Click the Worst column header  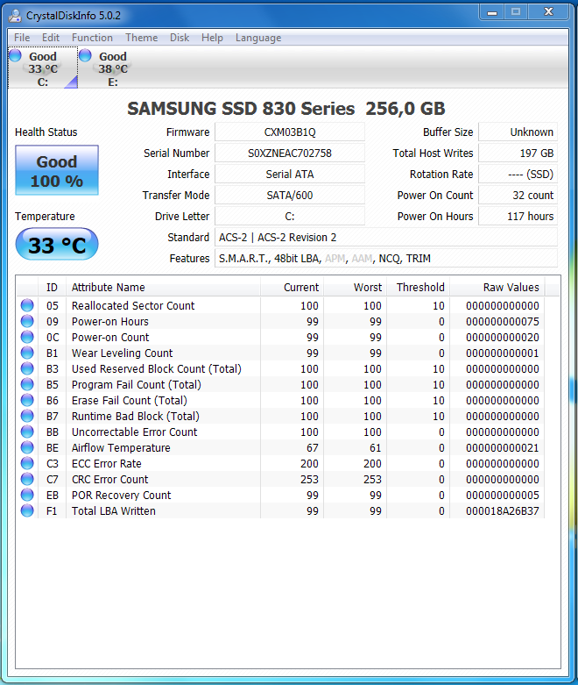click(355, 287)
